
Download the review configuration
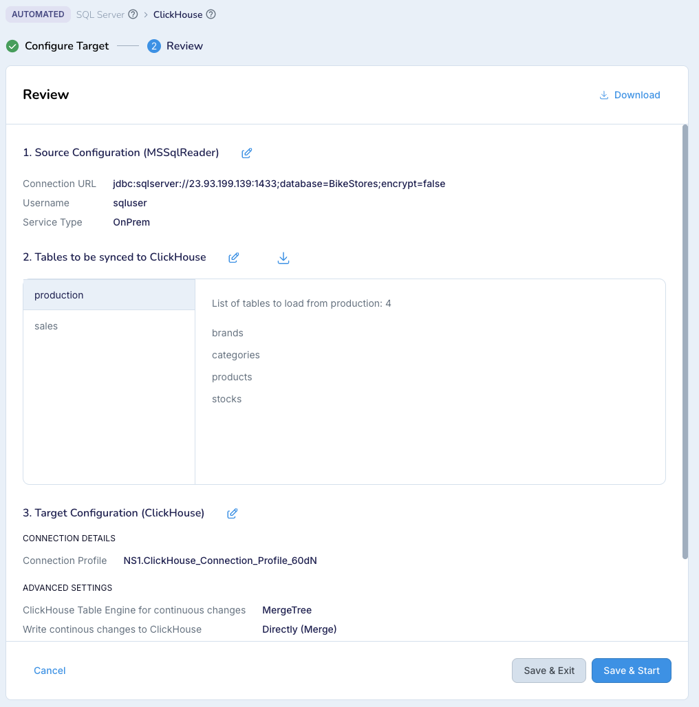pos(630,95)
